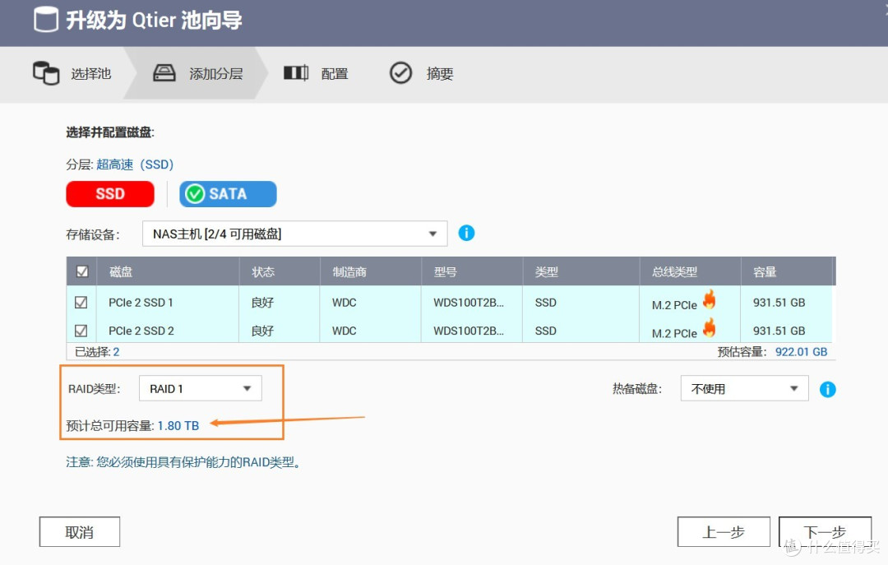The width and height of the screenshot is (888, 565).
Task: Click the 配置 step icon
Action: (296, 73)
